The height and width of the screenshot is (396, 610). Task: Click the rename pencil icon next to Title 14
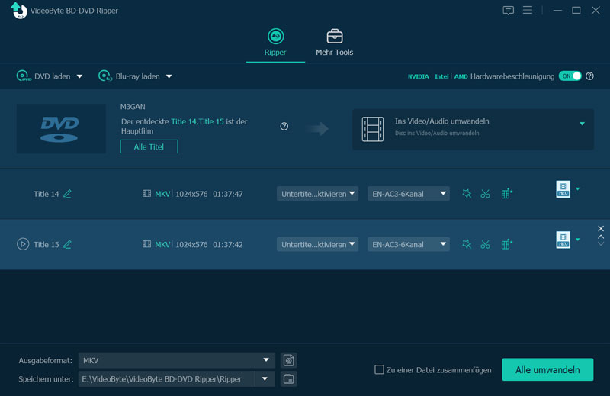click(67, 194)
